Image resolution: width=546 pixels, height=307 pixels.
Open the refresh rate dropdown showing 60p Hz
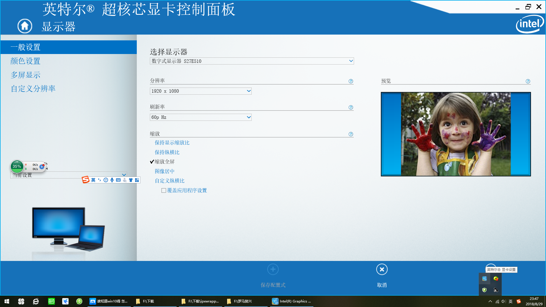pos(200,117)
